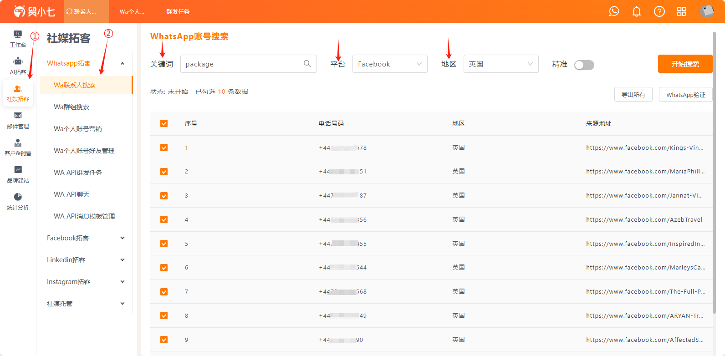Viewport: 725px width, 356px height.
Task: Click the WhatsApp验证 button
Action: coord(685,94)
